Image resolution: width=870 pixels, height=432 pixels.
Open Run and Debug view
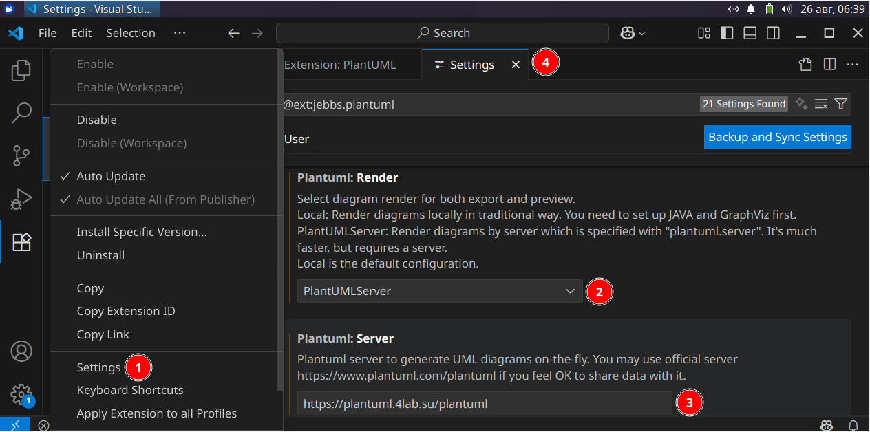[x=21, y=199]
